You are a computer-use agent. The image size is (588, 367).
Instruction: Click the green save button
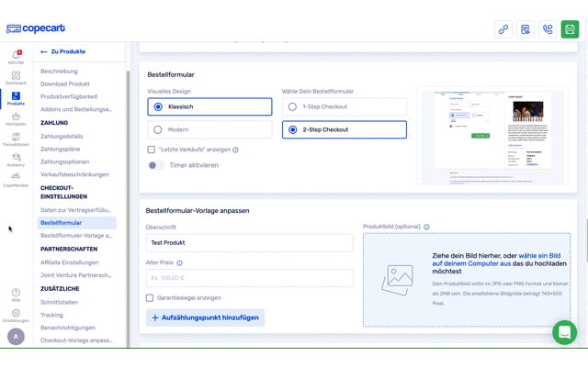pos(570,29)
